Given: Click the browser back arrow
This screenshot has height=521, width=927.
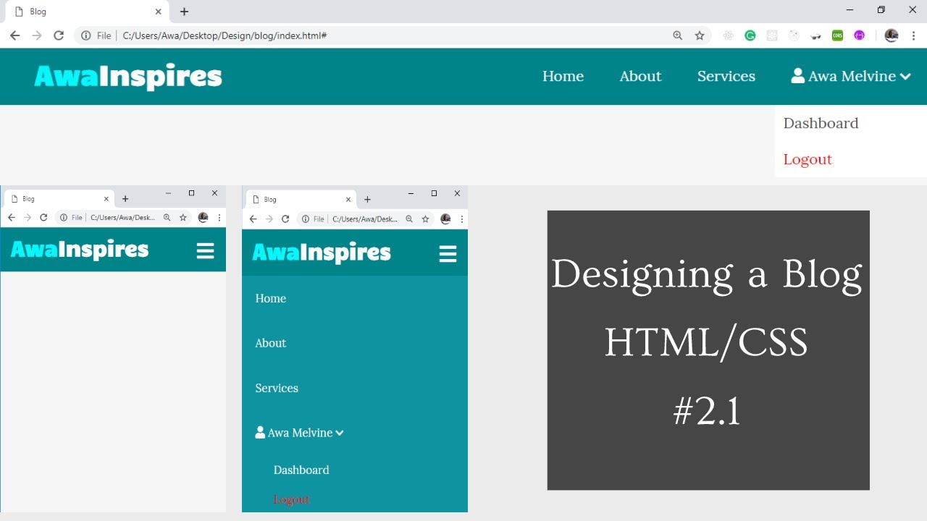Looking at the screenshot, I should [x=14, y=35].
